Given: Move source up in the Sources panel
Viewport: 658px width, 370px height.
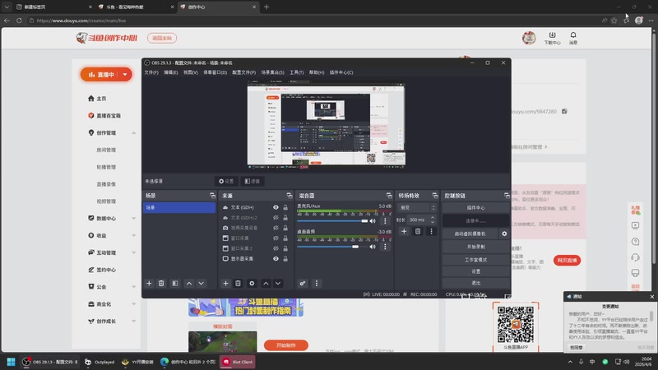Looking at the screenshot, I should click(x=266, y=284).
